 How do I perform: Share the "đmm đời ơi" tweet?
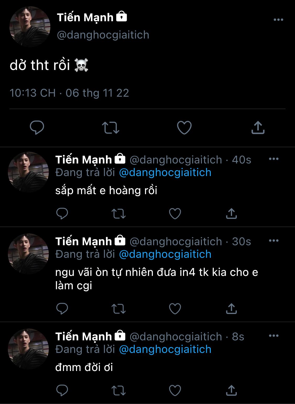tap(231, 390)
